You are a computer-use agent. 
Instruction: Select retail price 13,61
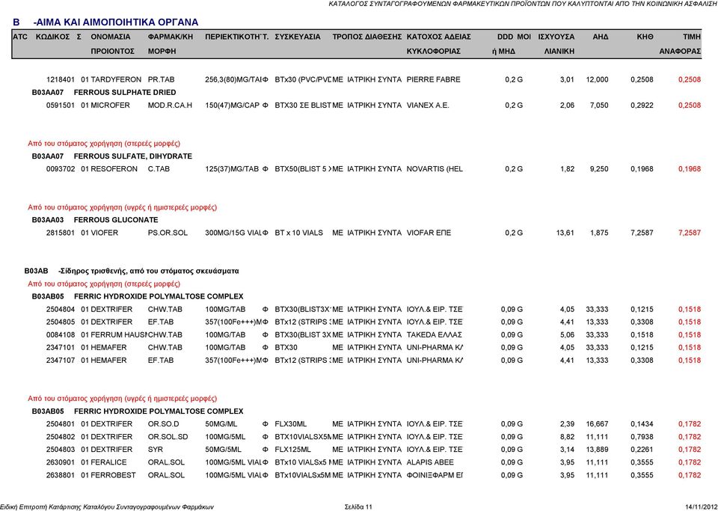[x=565, y=233]
